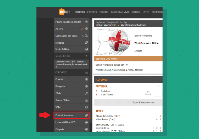Click the volleyball icon for Vôlei
The image size is (199, 139).
(x=86, y=107)
